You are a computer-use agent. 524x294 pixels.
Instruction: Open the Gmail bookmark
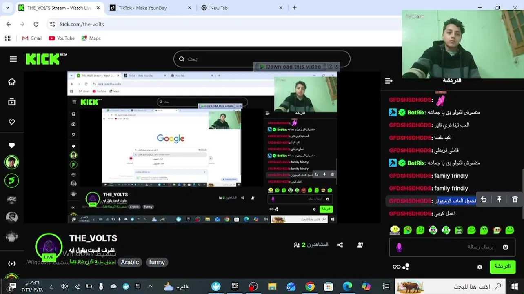click(32, 38)
